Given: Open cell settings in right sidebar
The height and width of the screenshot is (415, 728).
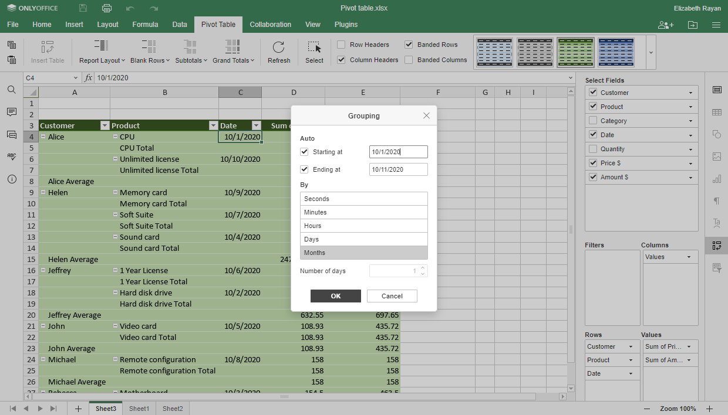Looking at the screenshot, I should tap(717, 90).
